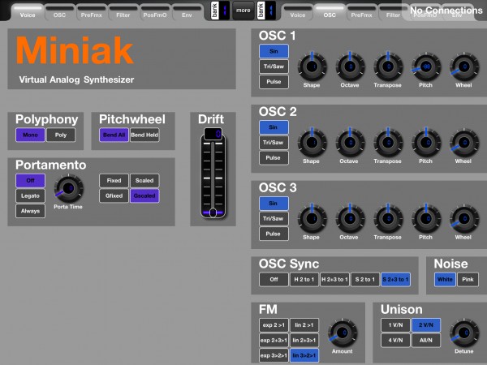Turn OSC Sync Off
Viewport: 487px width, 365px height.
274,279
